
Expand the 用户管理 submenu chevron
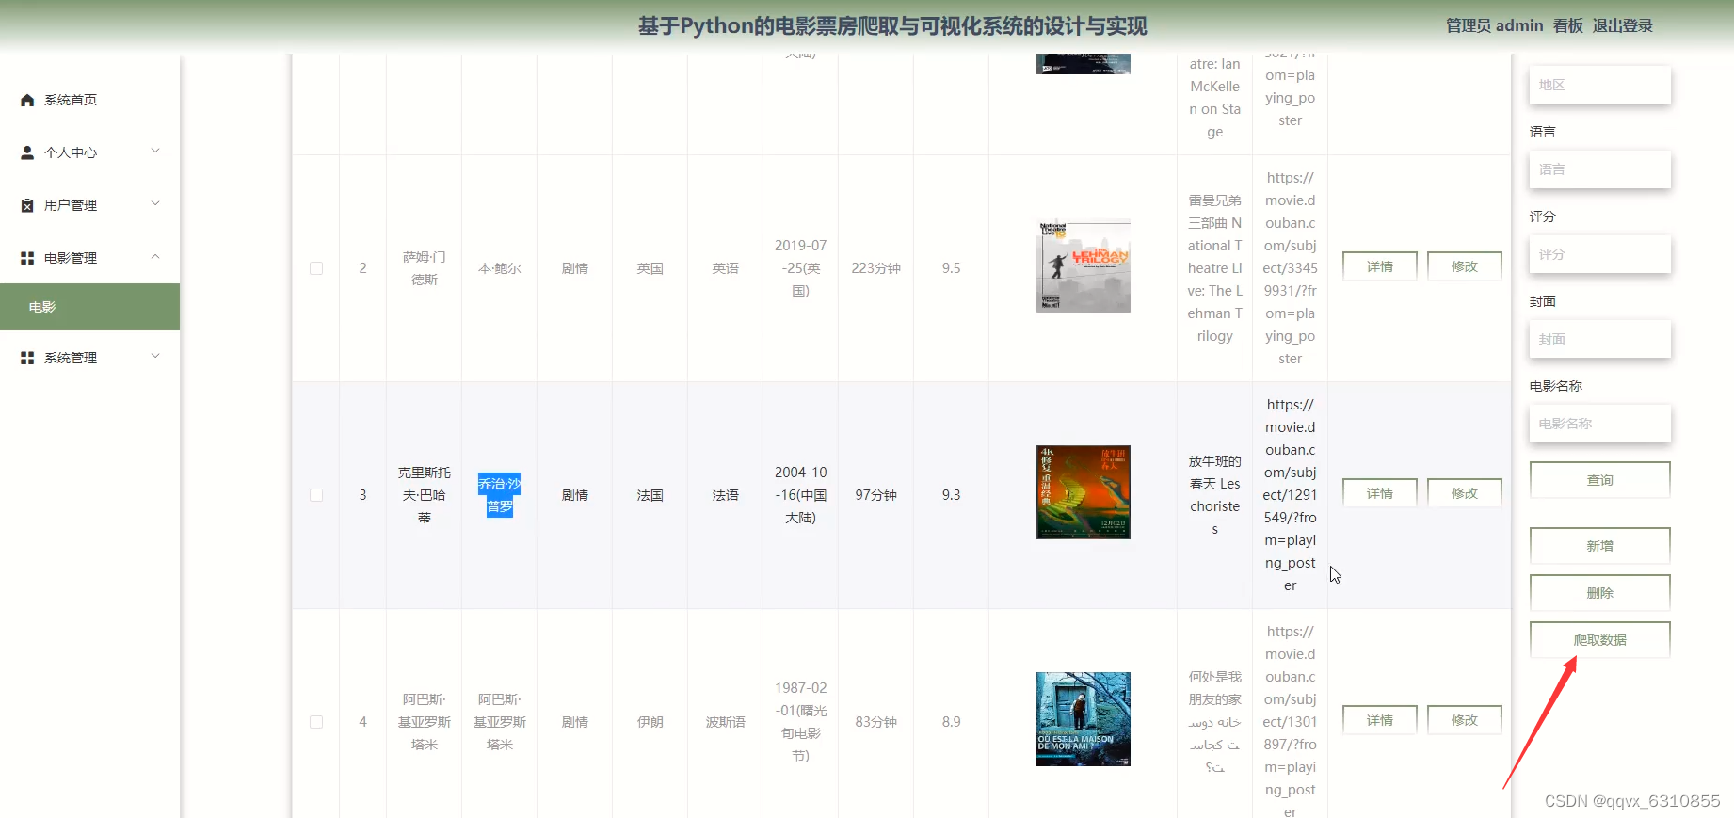(155, 203)
